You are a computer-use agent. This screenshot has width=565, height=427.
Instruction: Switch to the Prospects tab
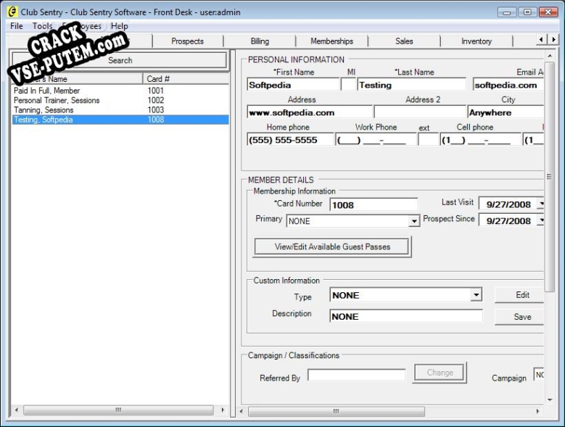(x=187, y=41)
